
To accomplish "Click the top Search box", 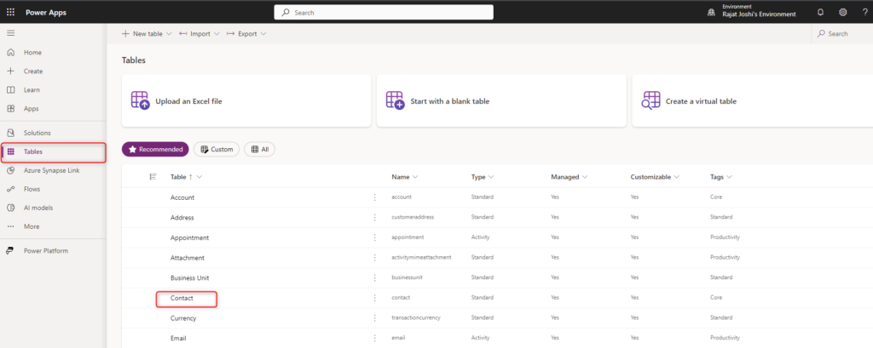I will [384, 12].
